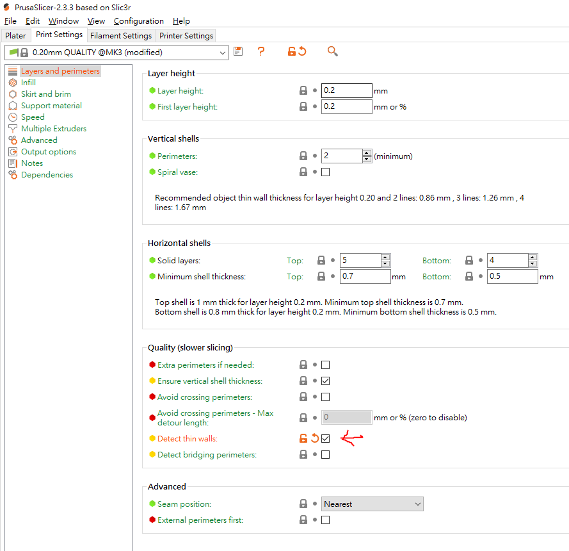Open the Speed settings page
The height and width of the screenshot is (551, 569).
click(x=33, y=117)
